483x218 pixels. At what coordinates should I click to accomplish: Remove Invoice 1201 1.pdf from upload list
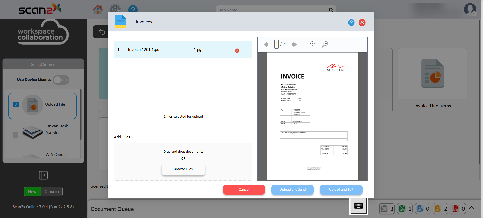[x=237, y=51]
